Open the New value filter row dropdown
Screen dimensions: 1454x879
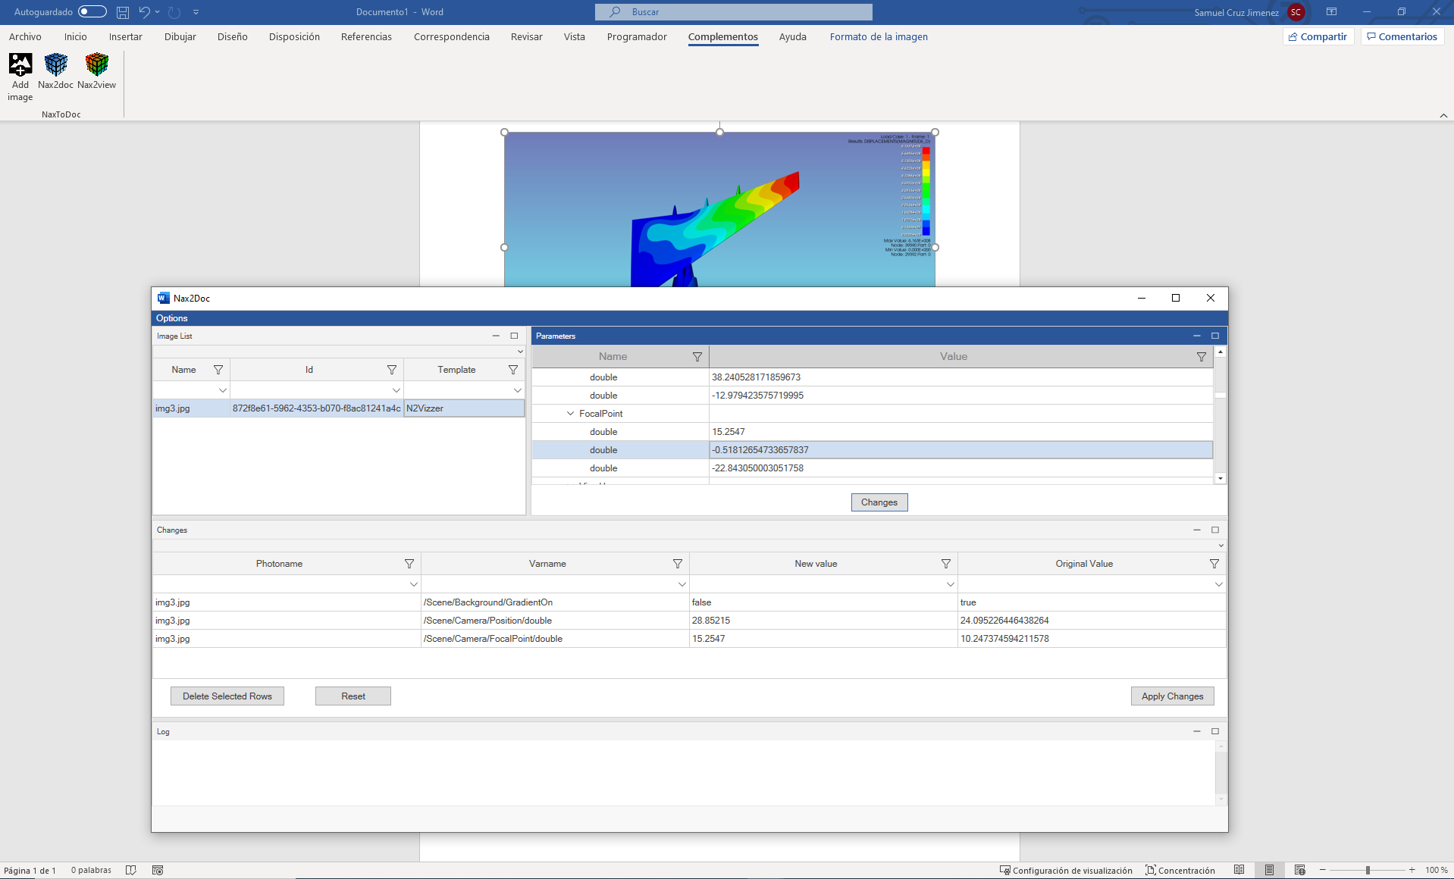[x=951, y=584]
